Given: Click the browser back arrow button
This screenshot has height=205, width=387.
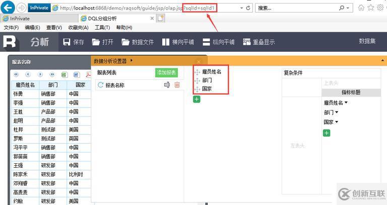Looking at the screenshot, I should pos(8,8).
